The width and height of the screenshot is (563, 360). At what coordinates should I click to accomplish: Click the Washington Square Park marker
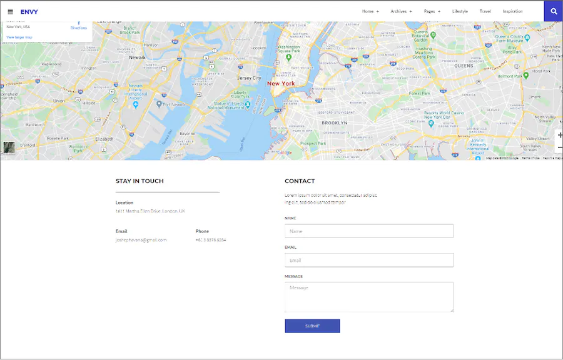click(x=288, y=57)
